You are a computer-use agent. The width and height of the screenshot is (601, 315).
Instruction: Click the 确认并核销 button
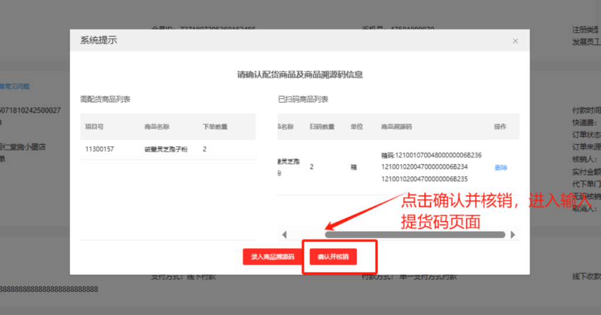tap(333, 256)
